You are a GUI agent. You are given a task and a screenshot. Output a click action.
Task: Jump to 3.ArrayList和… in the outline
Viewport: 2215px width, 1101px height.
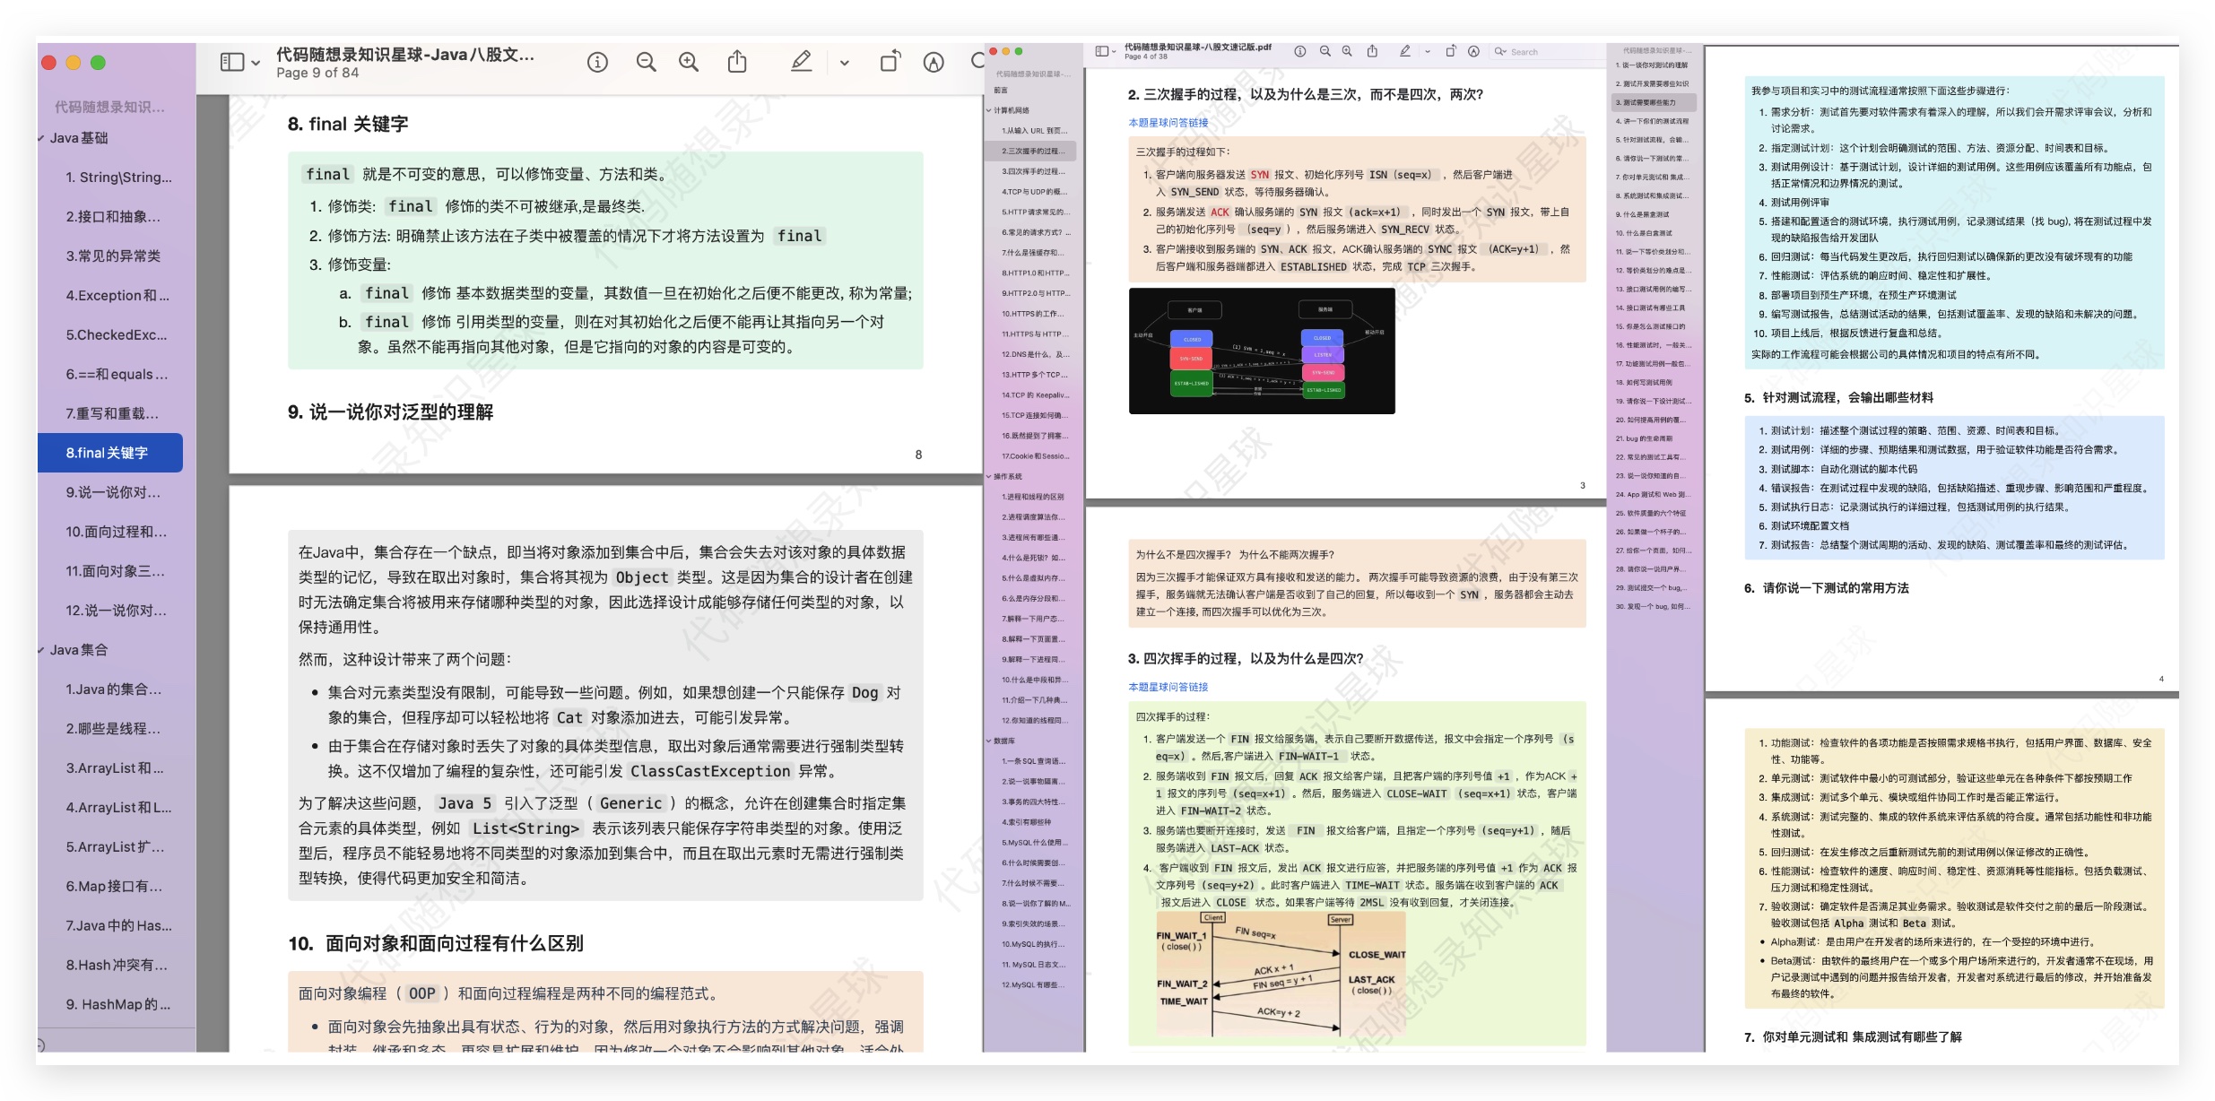pyautogui.click(x=115, y=768)
